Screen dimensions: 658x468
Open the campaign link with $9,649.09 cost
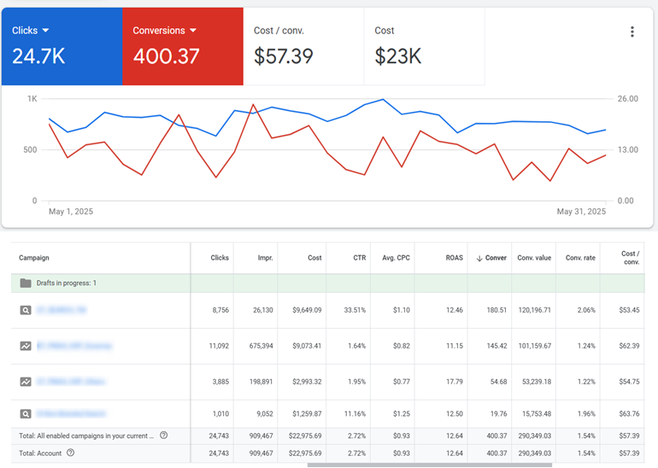62,310
